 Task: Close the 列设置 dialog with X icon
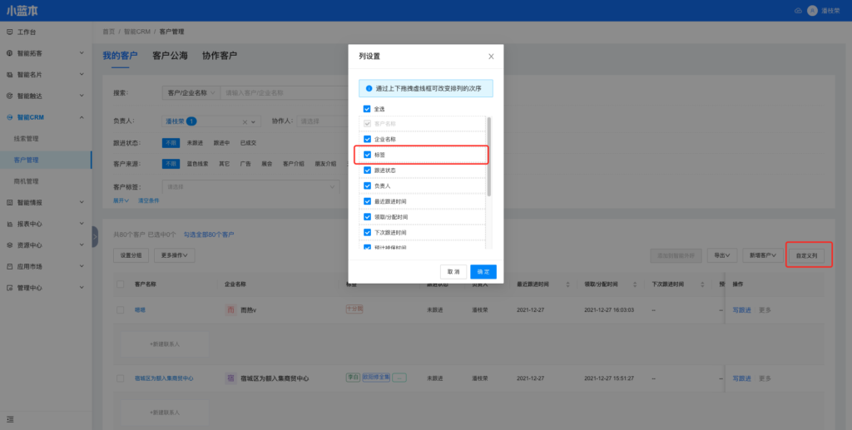(491, 57)
